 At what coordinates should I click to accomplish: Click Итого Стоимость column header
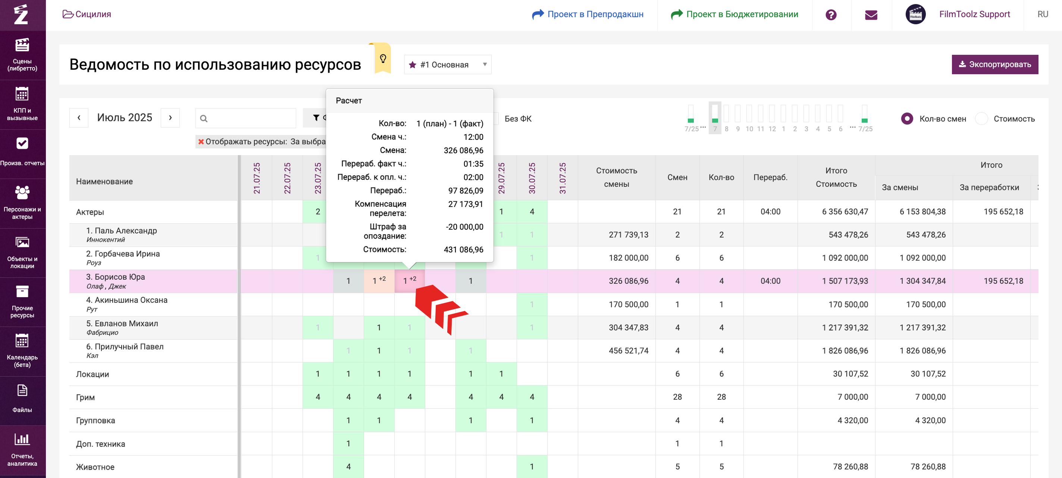click(x=836, y=177)
